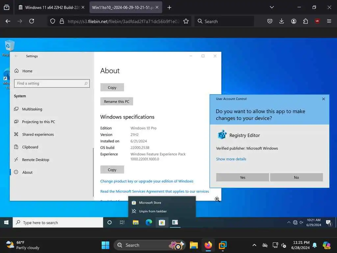Open a new Firefox tab
The image size is (337, 253).
click(x=169, y=8)
